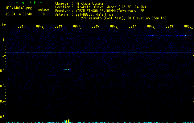
Task: Click the time marker 0643
Action: [x=58, y=26]
